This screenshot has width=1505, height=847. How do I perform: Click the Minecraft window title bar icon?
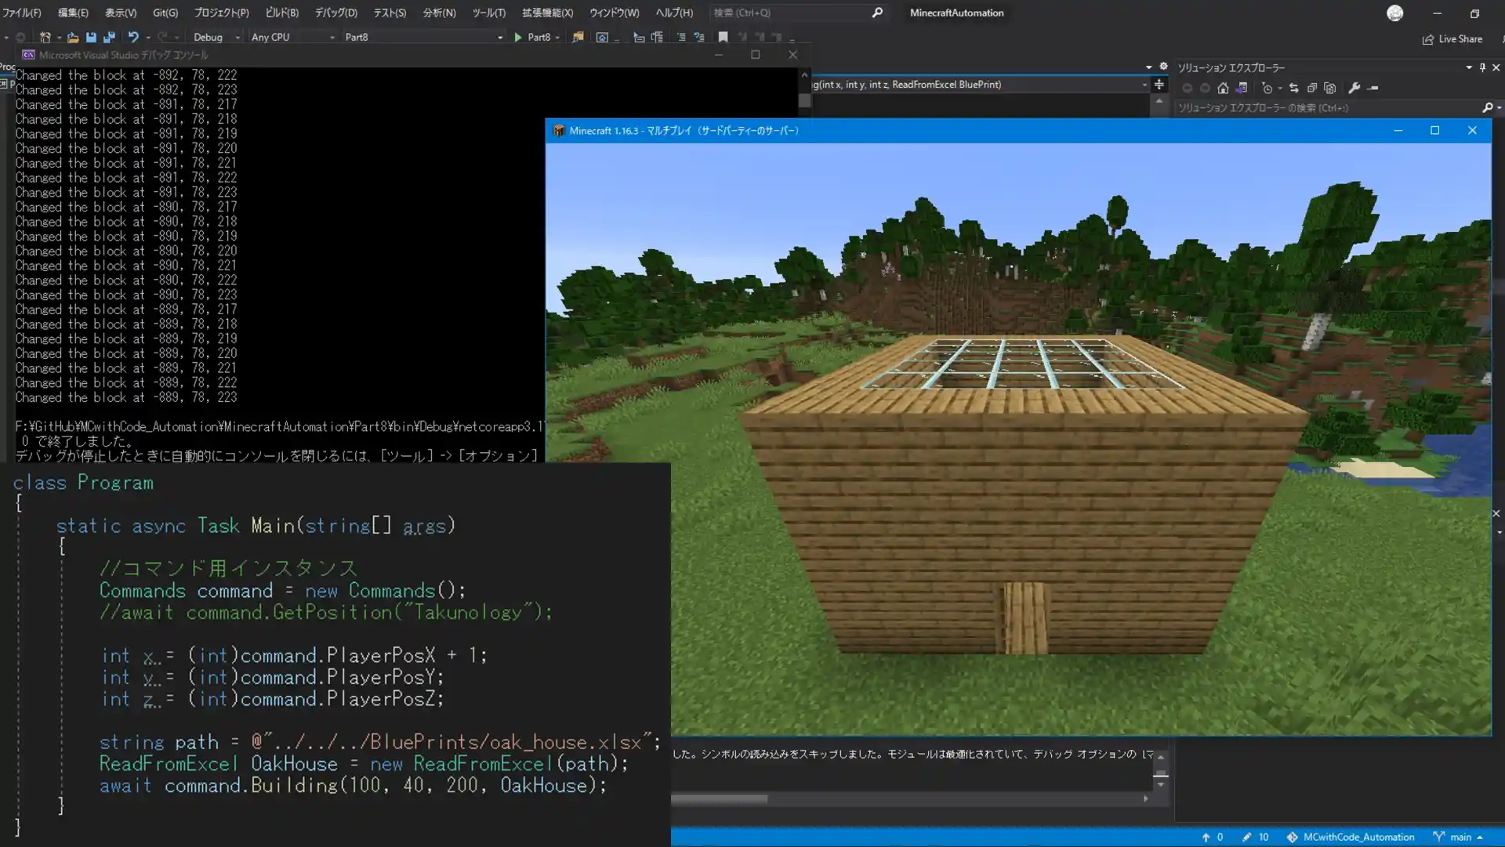coord(558,131)
